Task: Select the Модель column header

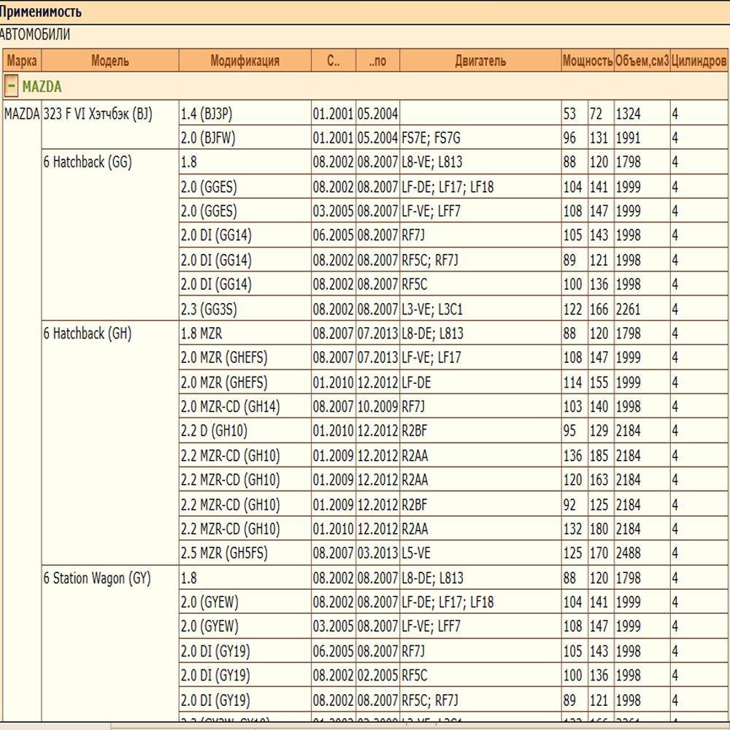Action: click(110, 61)
